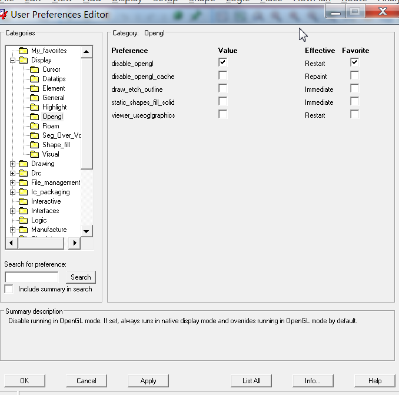Click the Drawing folder icon

click(23, 164)
